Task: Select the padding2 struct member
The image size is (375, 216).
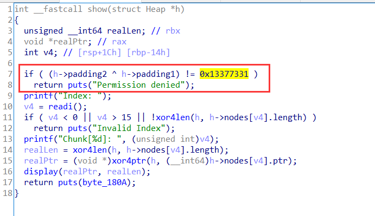Action: tap(87, 74)
